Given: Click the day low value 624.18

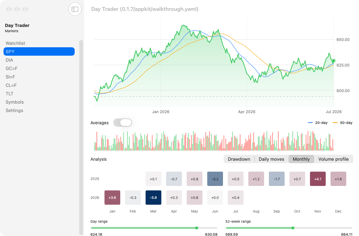Looking at the screenshot, I should 96,234.
